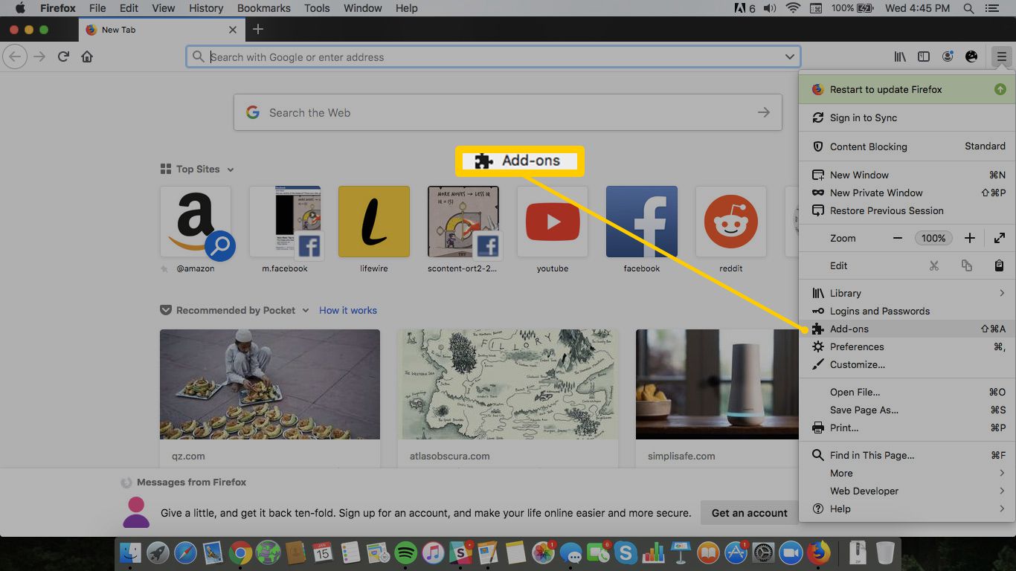Expand the More submenu
Viewport: 1016px width, 571px height.
click(907, 473)
